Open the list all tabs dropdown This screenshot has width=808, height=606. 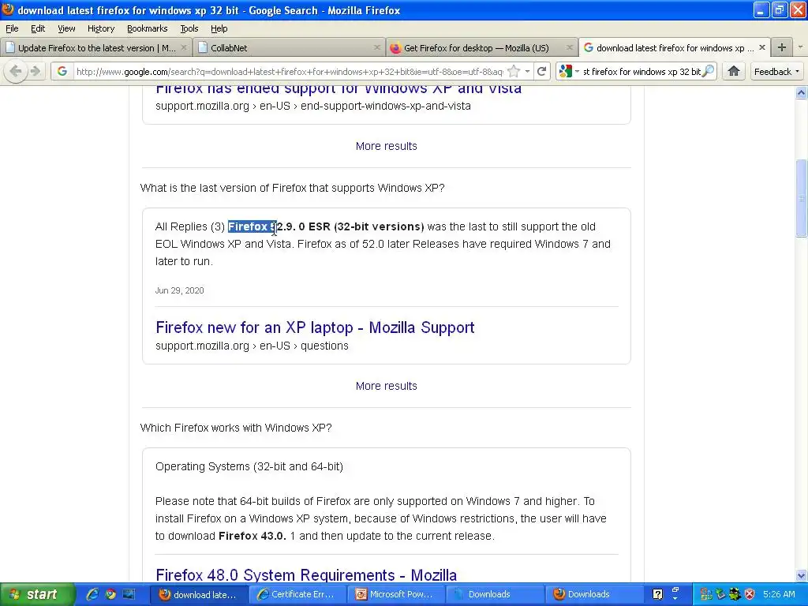pyautogui.click(x=800, y=47)
